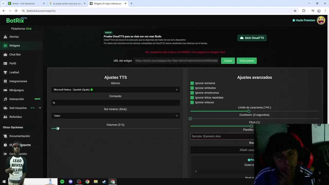Select the Widgets grid icon in sidebar
The height and width of the screenshot is (185, 329).
pyautogui.click(x=5, y=46)
